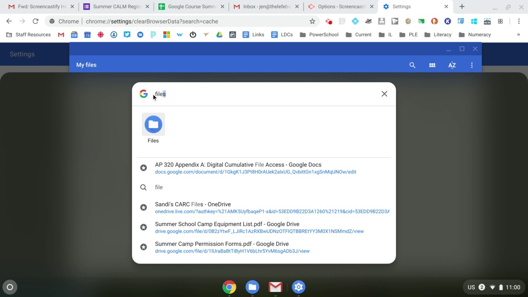The image size is (528, 297).
Task: Click the search icon in Files window
Action: coord(412,65)
